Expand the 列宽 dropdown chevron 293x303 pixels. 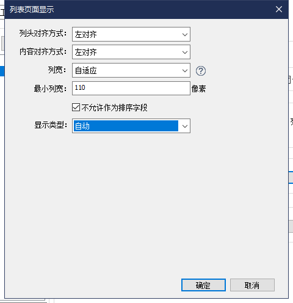point(185,70)
